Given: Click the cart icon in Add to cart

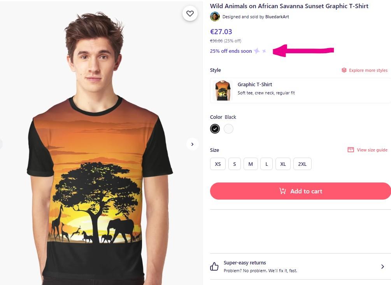Looking at the screenshot, I should click(x=282, y=191).
